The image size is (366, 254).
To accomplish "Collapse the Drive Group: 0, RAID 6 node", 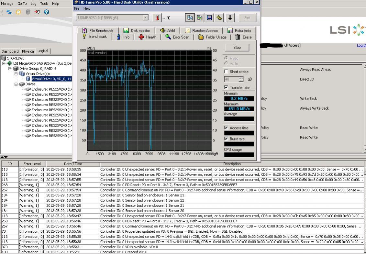I will point(10,69).
